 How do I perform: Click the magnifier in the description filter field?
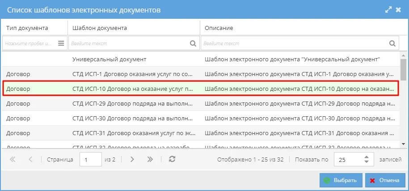click(392, 43)
